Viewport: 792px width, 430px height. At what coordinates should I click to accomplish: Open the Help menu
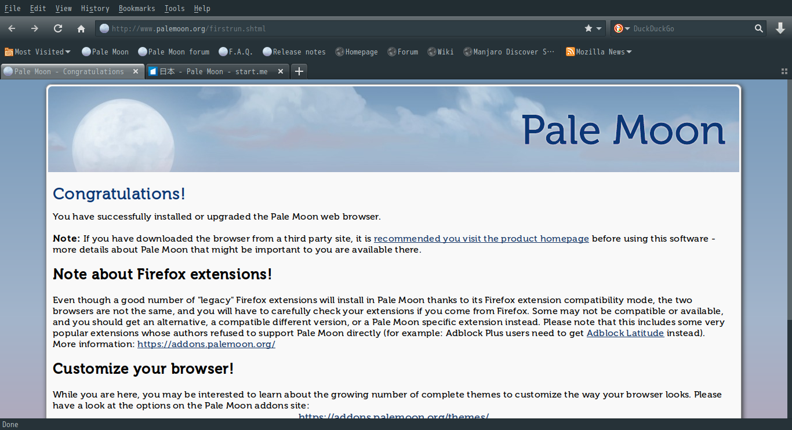click(202, 8)
